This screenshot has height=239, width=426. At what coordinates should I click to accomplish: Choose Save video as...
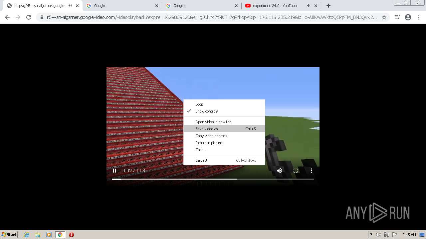tap(224, 129)
